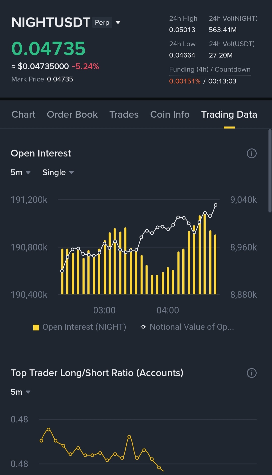Viewport: 272px width, 475px height.
Task: Tap the last notional value data point
Action: pyautogui.click(x=216, y=205)
